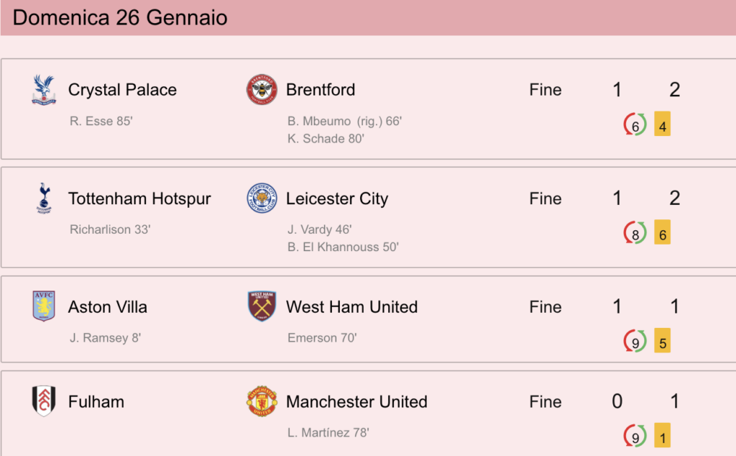Click yellow card badge showing 4

(662, 124)
